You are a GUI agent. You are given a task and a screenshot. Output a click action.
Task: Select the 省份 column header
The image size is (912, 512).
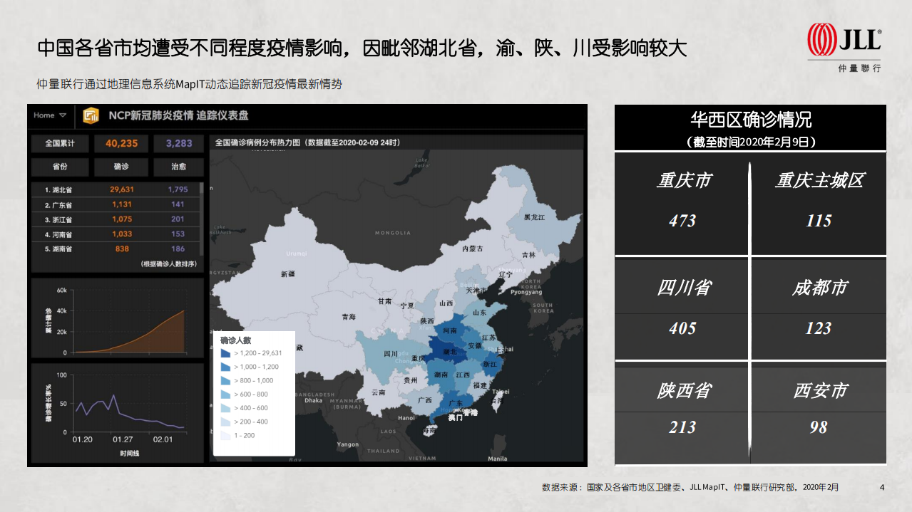pos(58,167)
